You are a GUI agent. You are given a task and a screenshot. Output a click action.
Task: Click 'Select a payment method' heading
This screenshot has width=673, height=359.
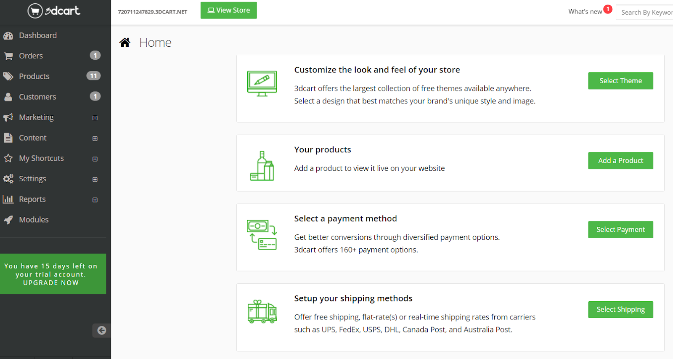pos(345,218)
